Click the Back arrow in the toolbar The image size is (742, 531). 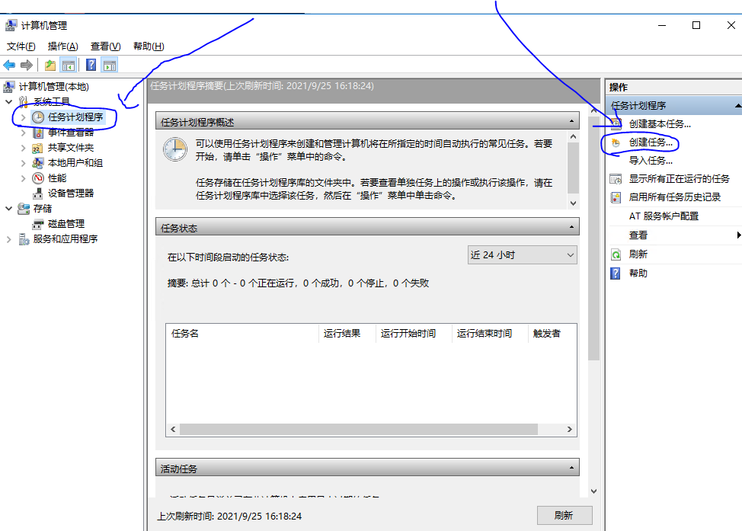(x=8, y=65)
